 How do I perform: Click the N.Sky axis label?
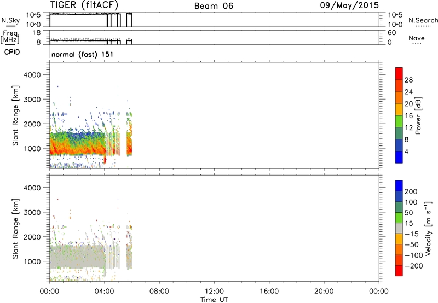(x=10, y=20)
